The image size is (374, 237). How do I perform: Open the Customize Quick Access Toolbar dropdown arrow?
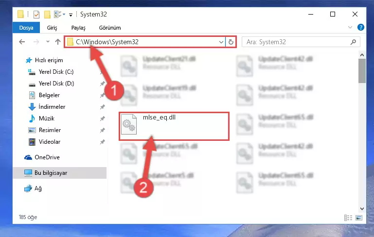coord(71,15)
